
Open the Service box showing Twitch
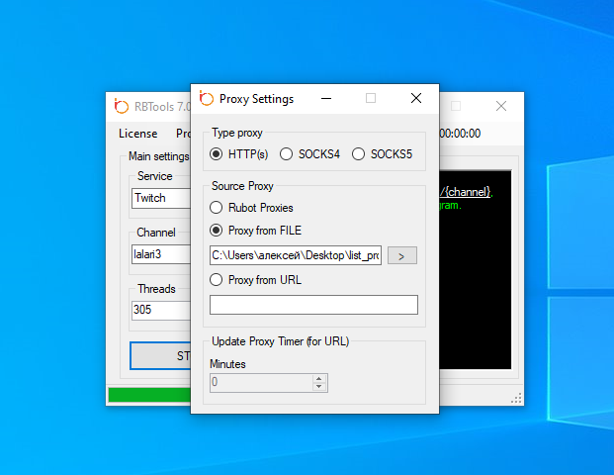(x=160, y=198)
